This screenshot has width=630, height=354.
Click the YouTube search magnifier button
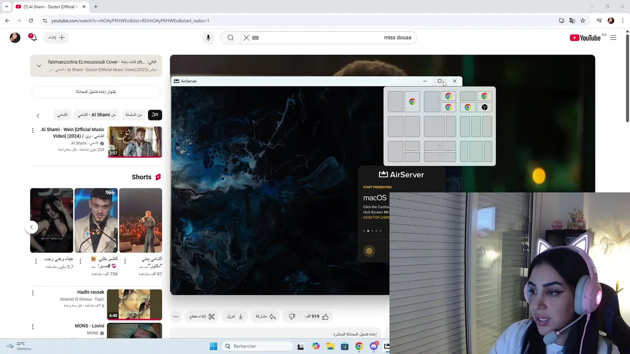point(230,37)
